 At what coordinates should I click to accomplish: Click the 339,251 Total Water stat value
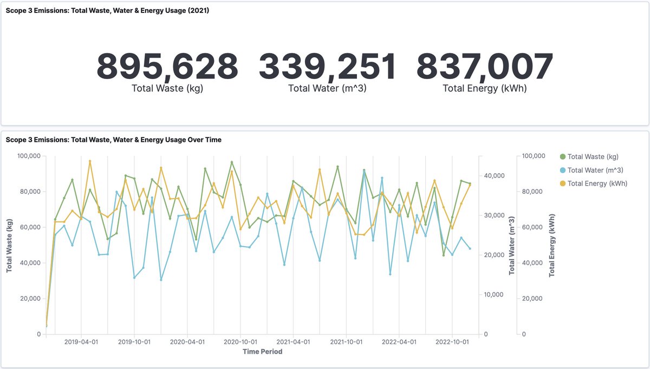pos(327,65)
